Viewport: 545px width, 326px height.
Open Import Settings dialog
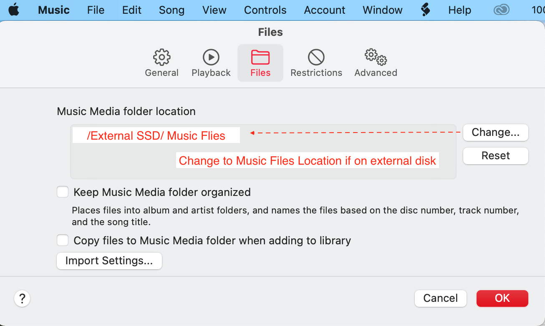pos(109,261)
